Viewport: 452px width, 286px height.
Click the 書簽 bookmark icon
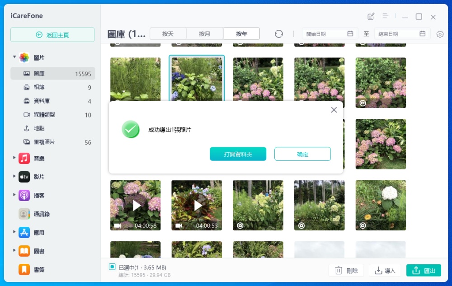pyautogui.click(x=24, y=270)
